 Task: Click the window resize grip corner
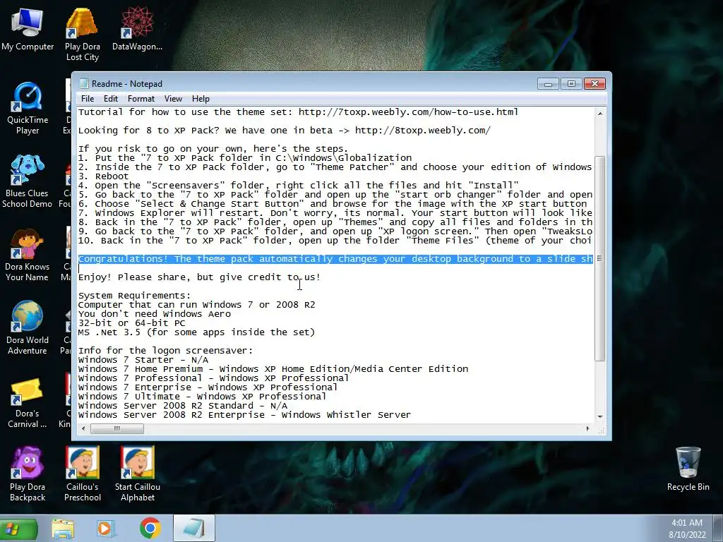[601, 430]
